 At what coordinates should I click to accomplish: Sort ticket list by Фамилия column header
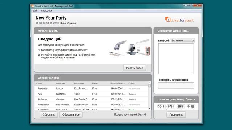pos(61,83)
